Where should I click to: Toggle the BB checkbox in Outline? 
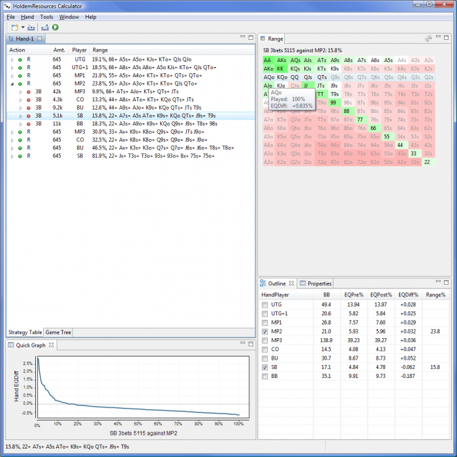click(x=264, y=376)
